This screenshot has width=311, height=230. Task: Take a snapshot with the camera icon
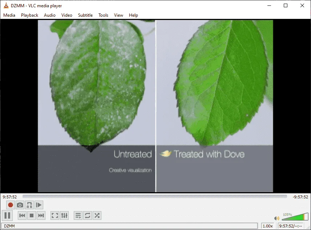pos(20,205)
